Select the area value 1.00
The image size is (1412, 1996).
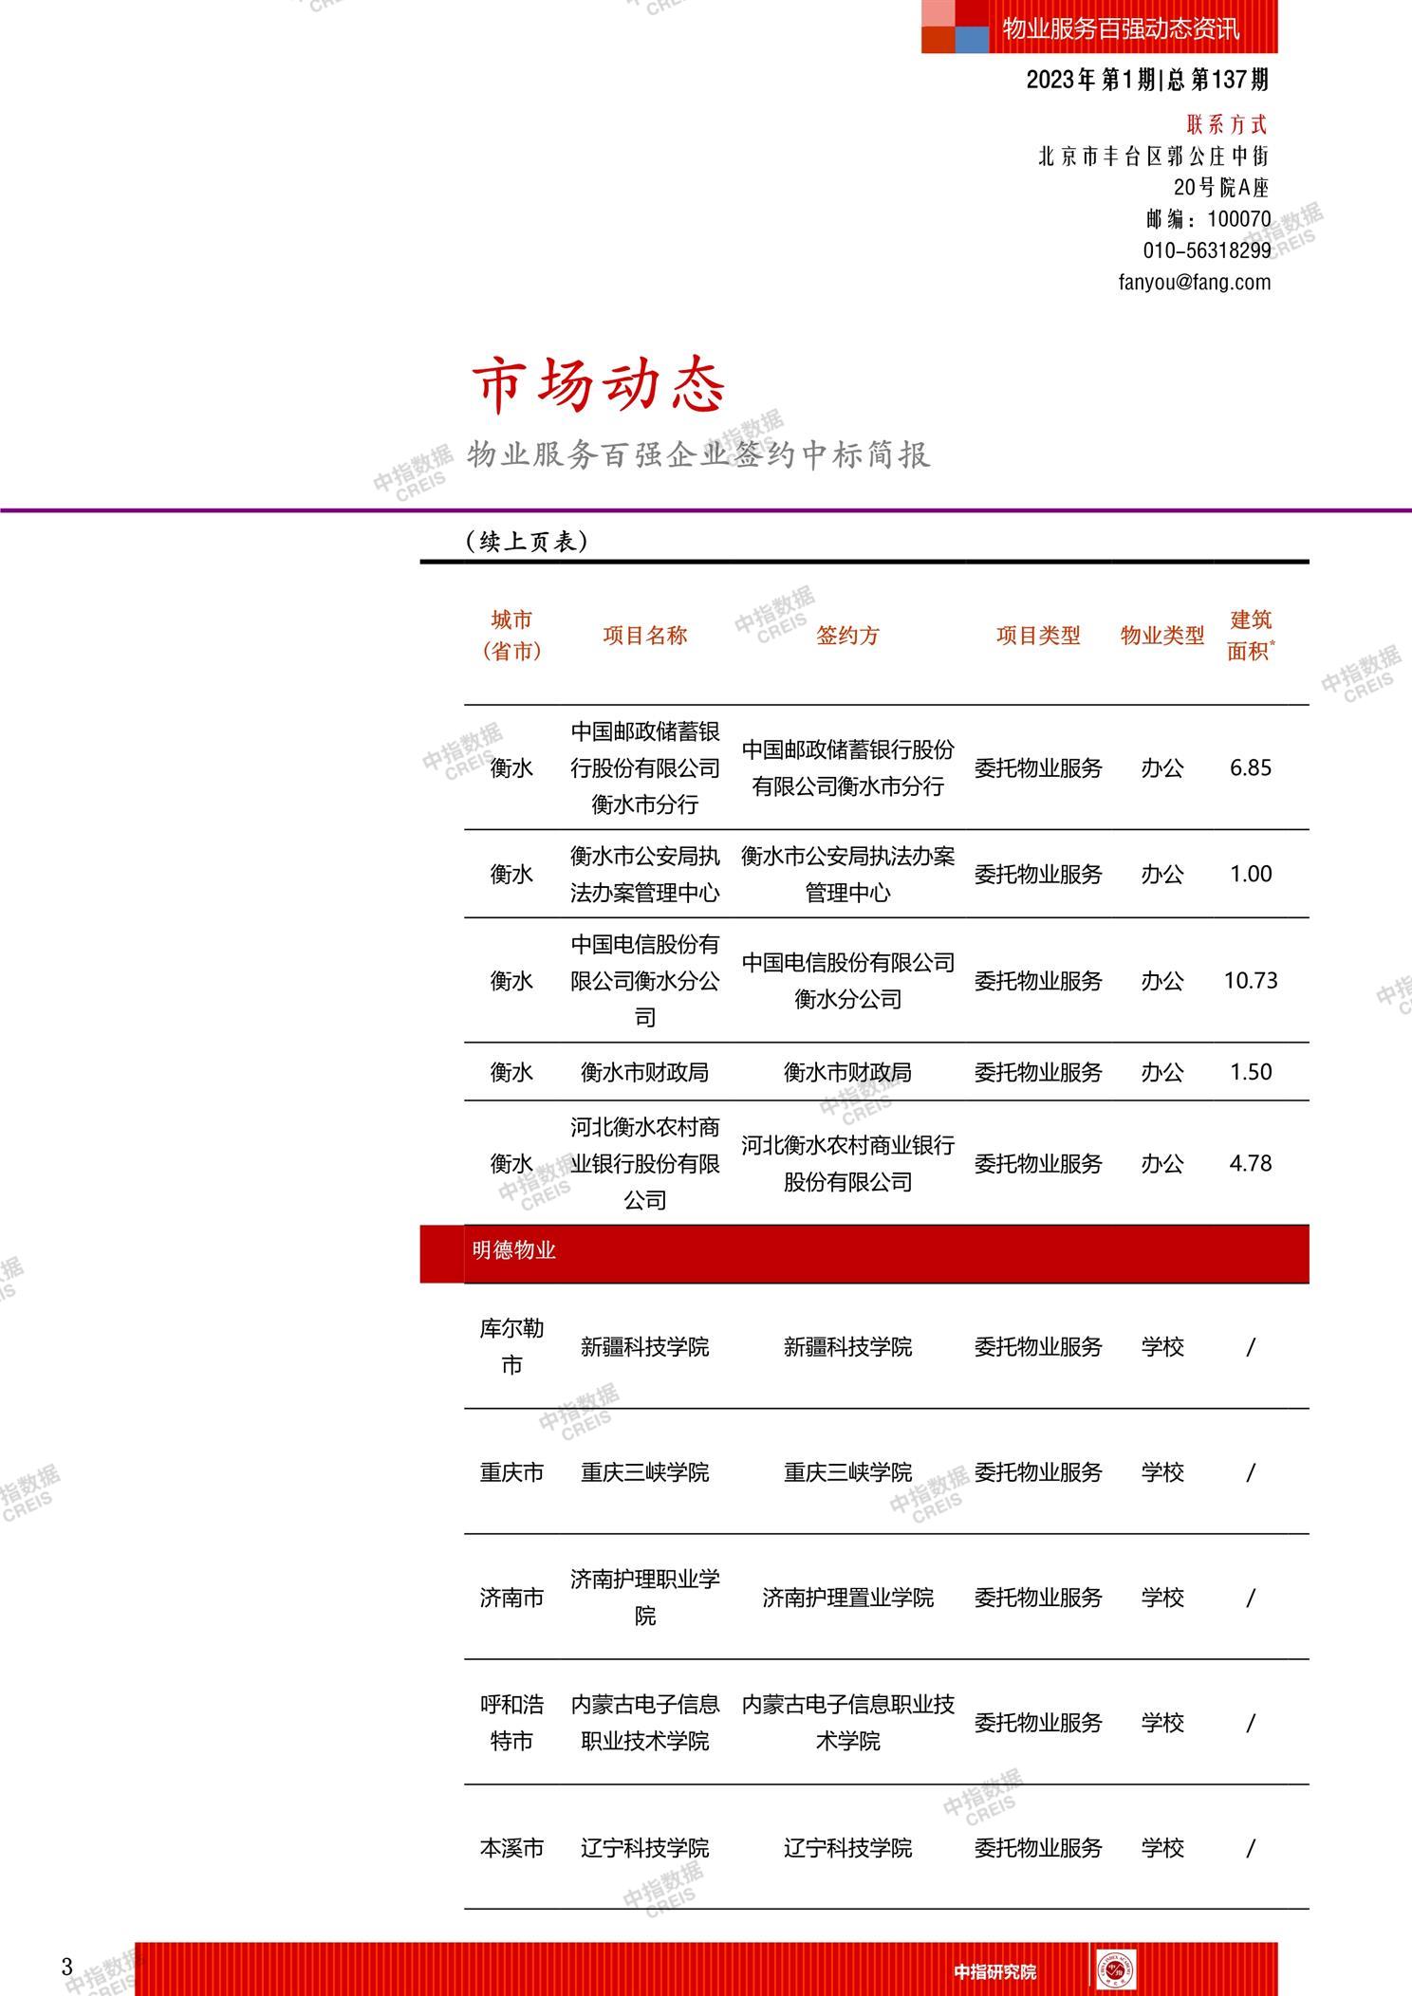click(1251, 874)
